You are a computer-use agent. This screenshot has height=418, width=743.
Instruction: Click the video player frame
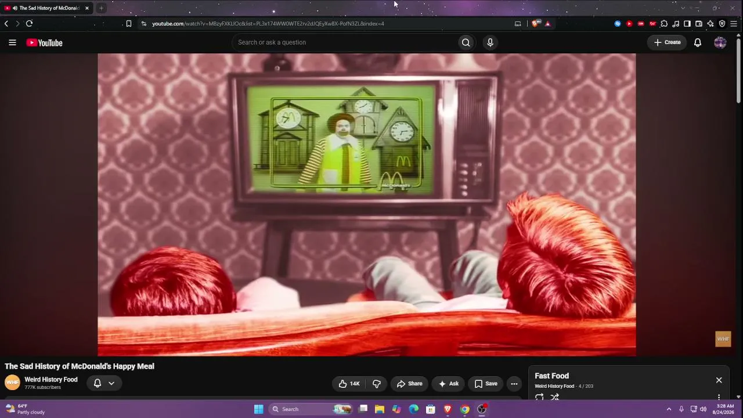[x=367, y=205]
